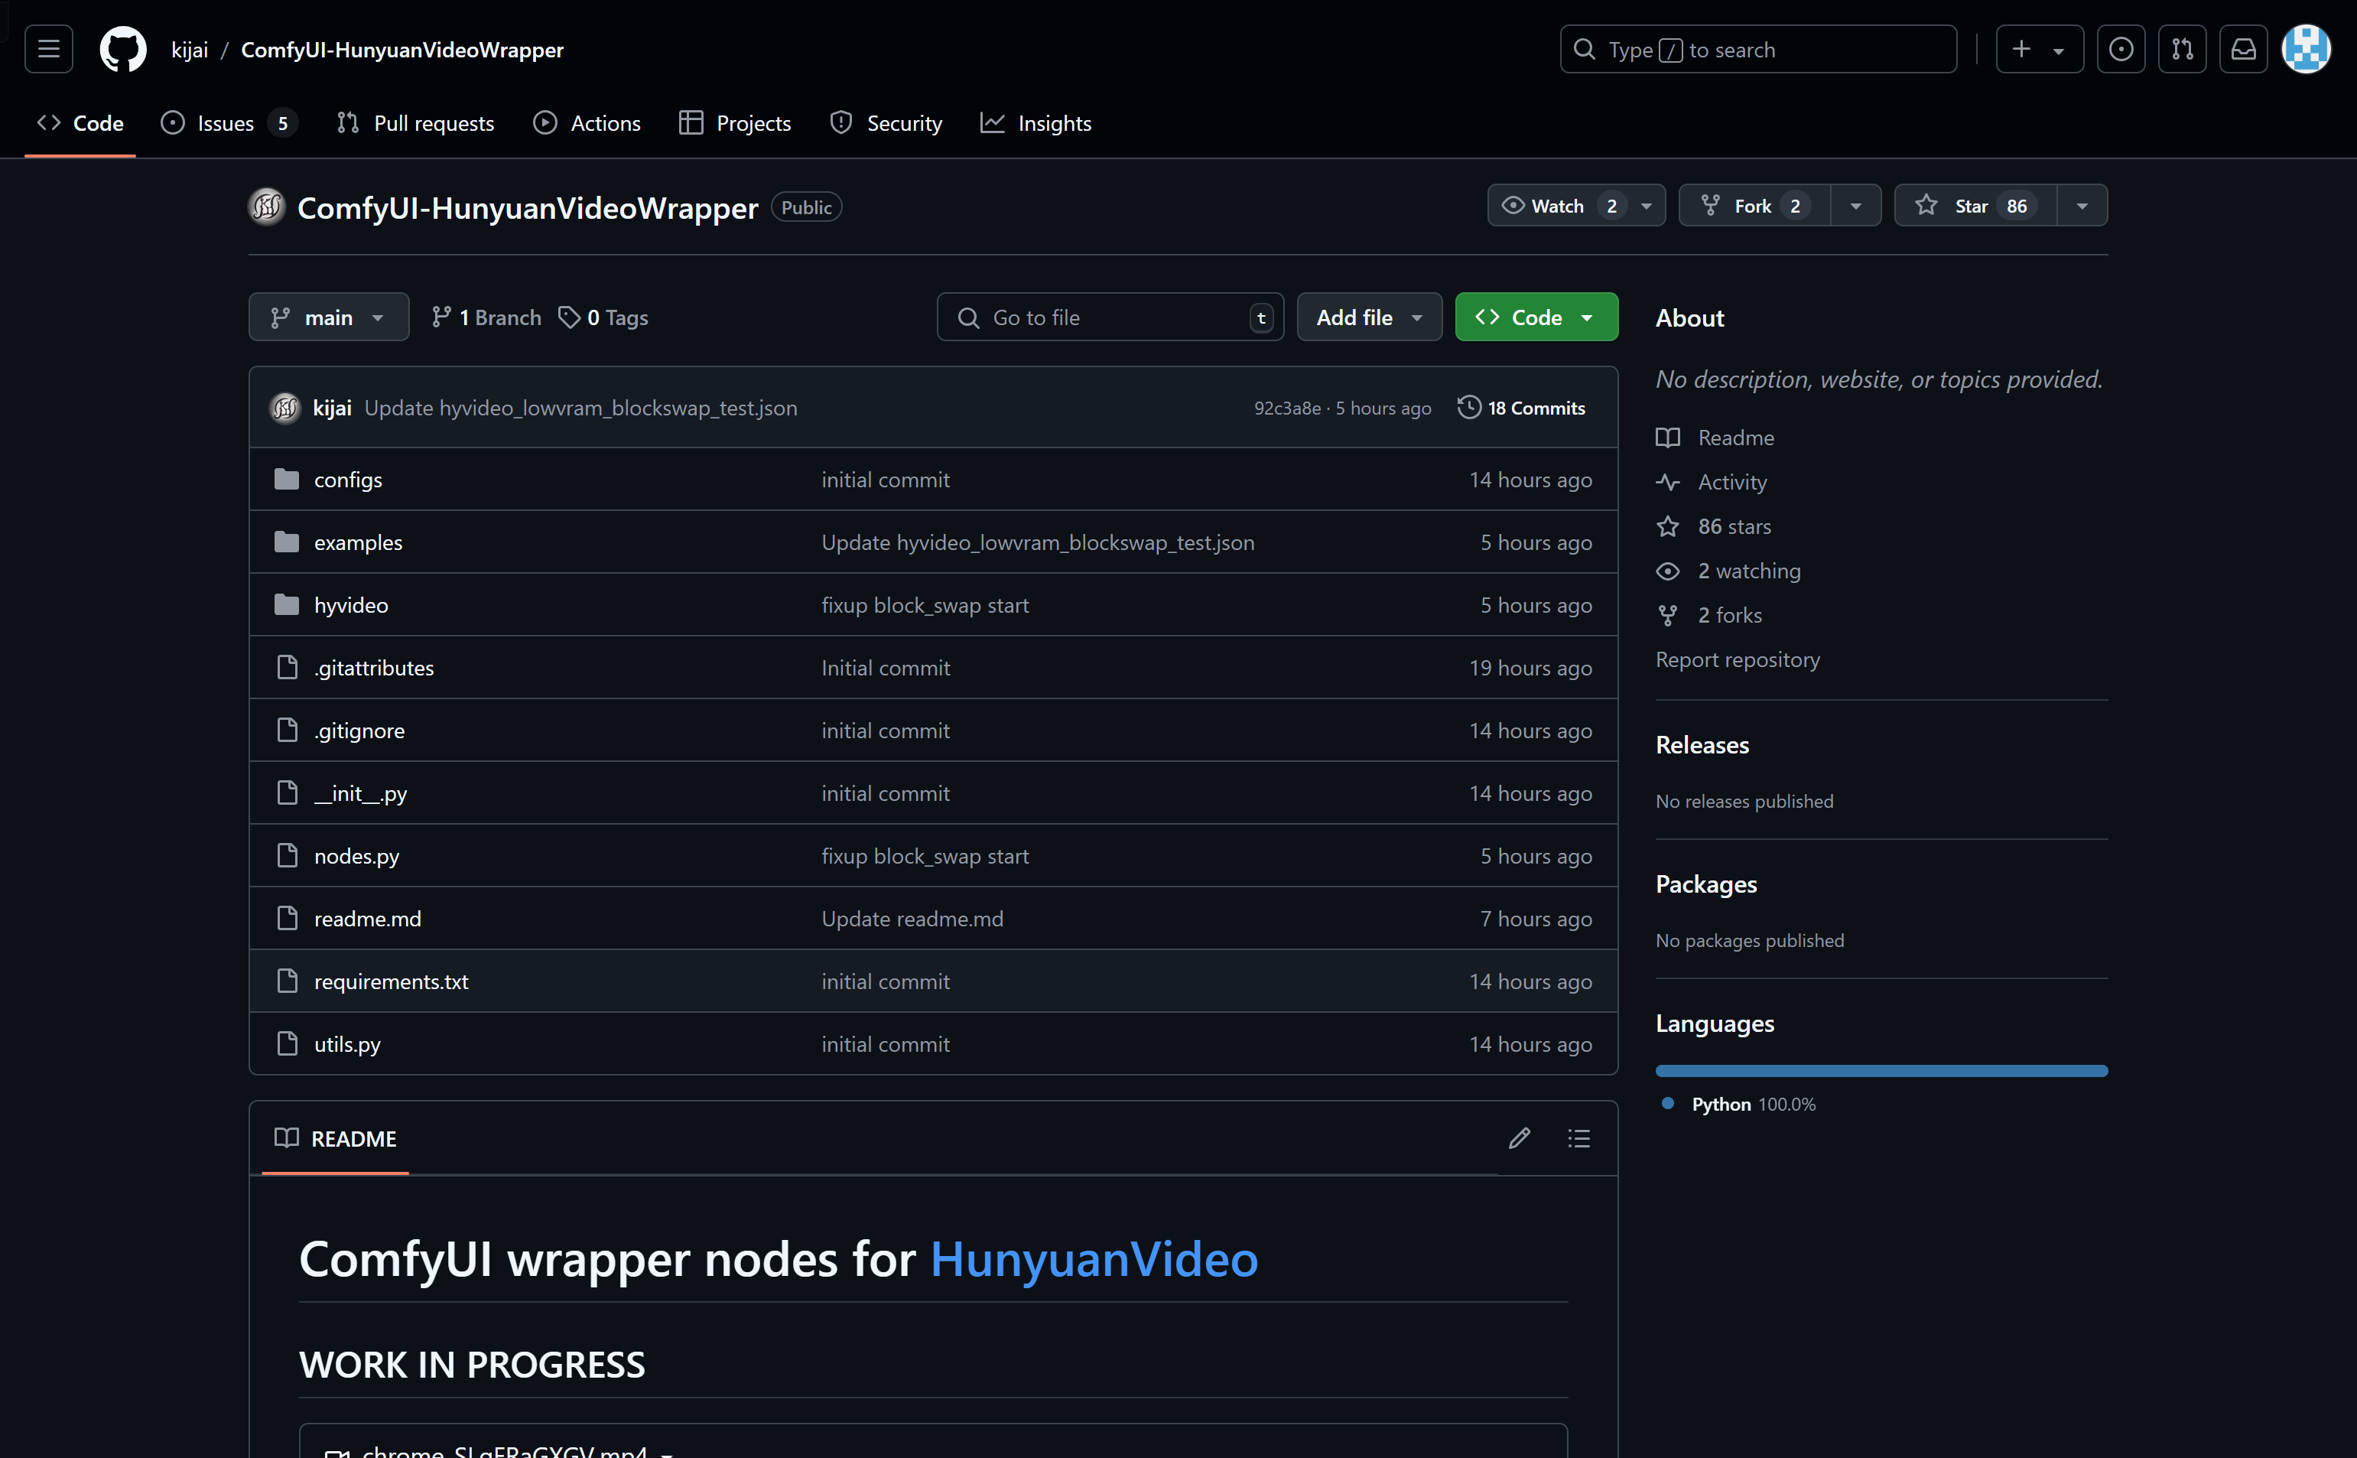The height and width of the screenshot is (1458, 2357).
Task: Open the Releases heading link
Action: pos(1702,744)
